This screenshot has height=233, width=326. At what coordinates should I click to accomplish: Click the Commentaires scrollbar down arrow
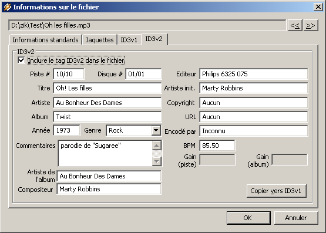point(157,161)
